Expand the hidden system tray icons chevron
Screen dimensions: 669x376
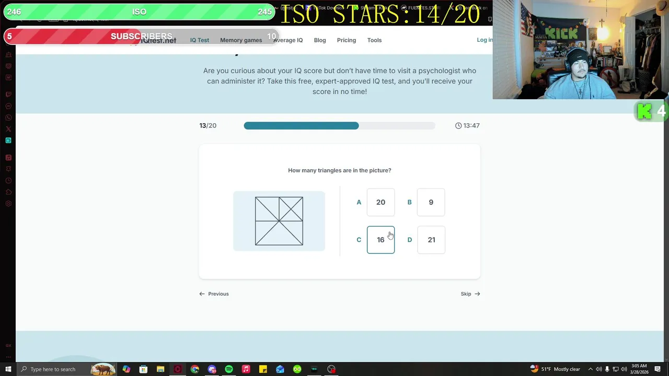(591, 369)
